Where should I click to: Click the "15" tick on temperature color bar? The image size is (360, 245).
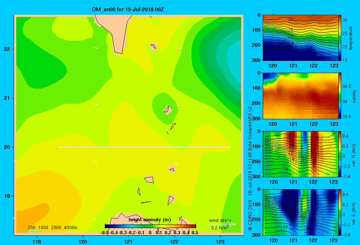click(345, 60)
